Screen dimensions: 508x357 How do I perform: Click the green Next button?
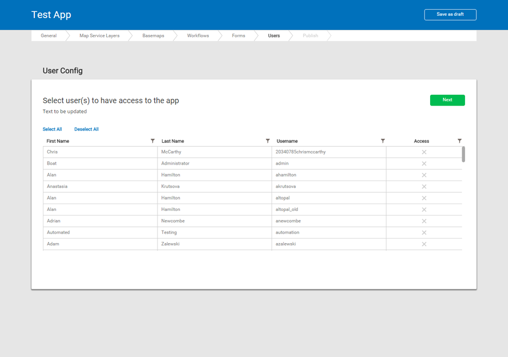[448, 100]
